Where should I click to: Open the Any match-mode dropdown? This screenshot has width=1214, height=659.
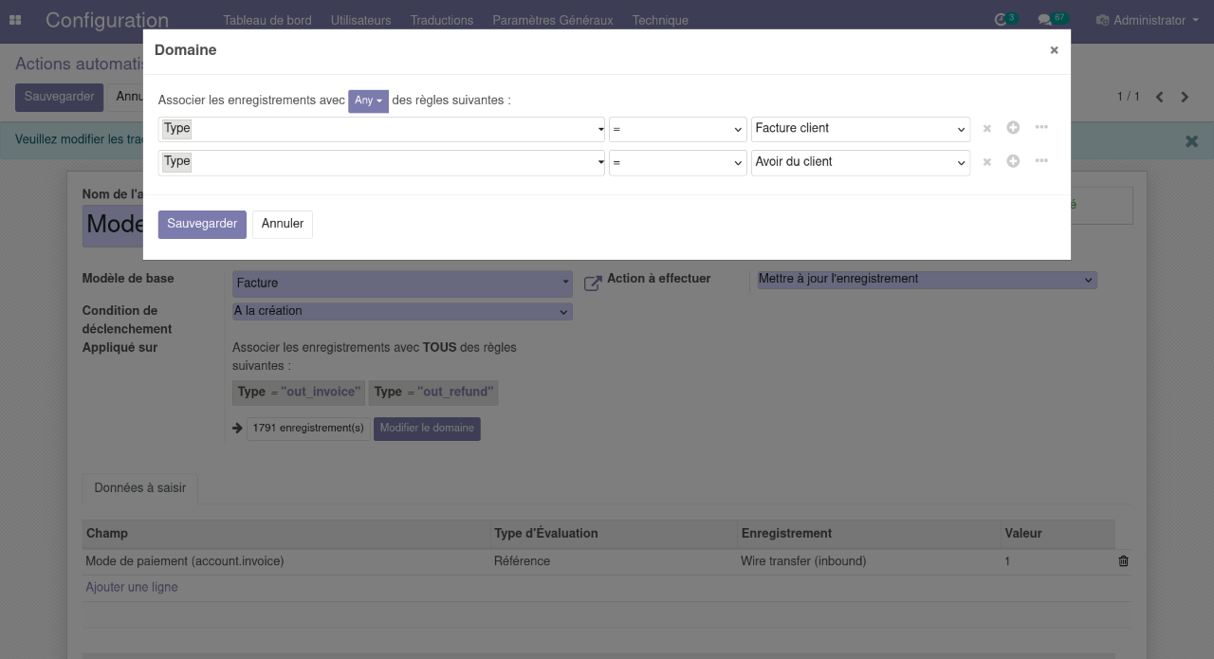pos(368,101)
